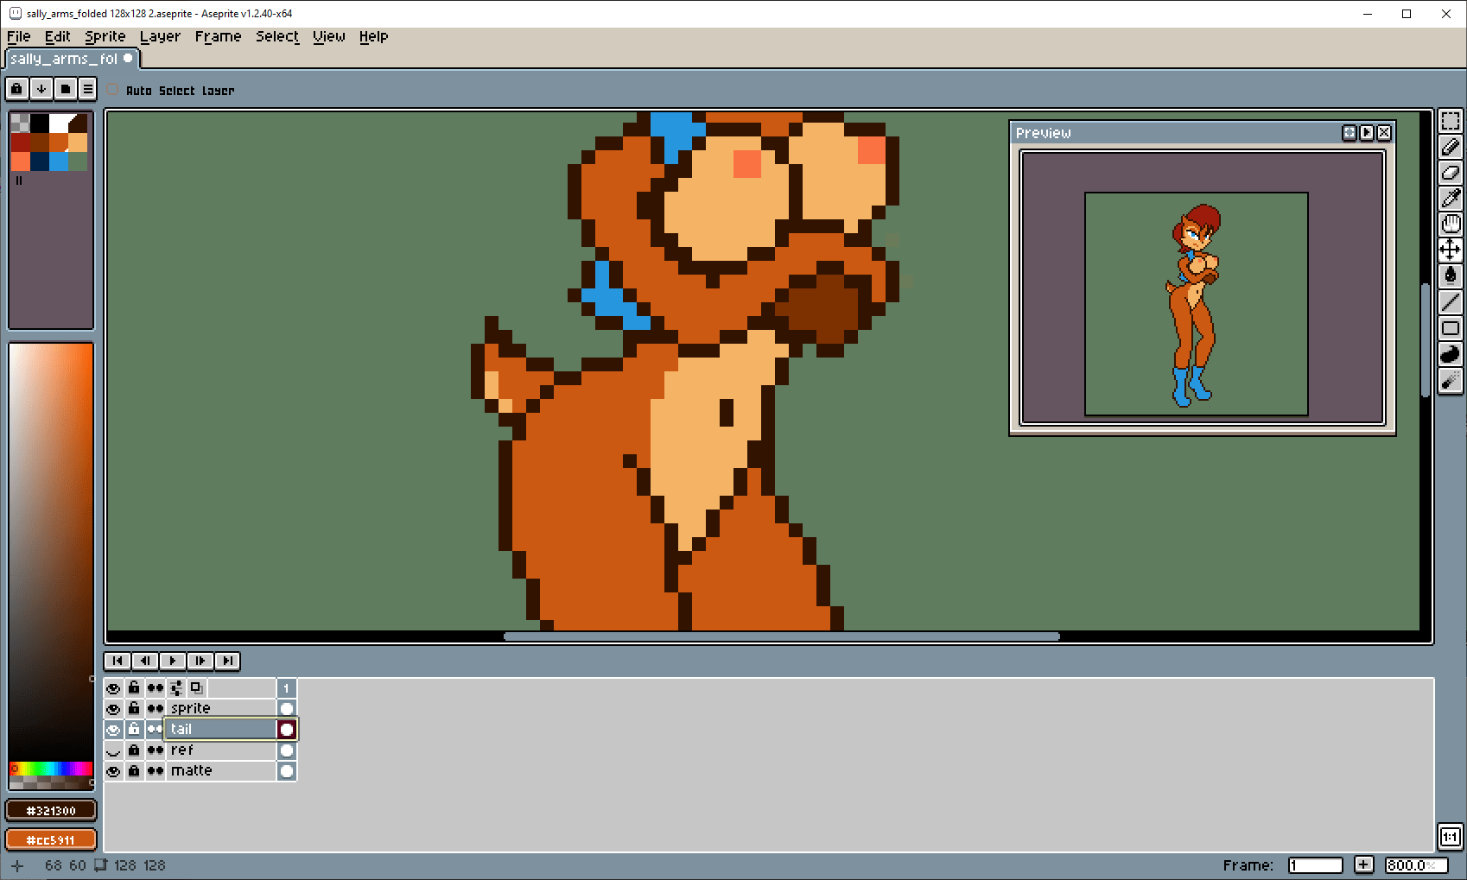Open the Sprite menu
The height and width of the screenshot is (880, 1467).
coord(105,36)
